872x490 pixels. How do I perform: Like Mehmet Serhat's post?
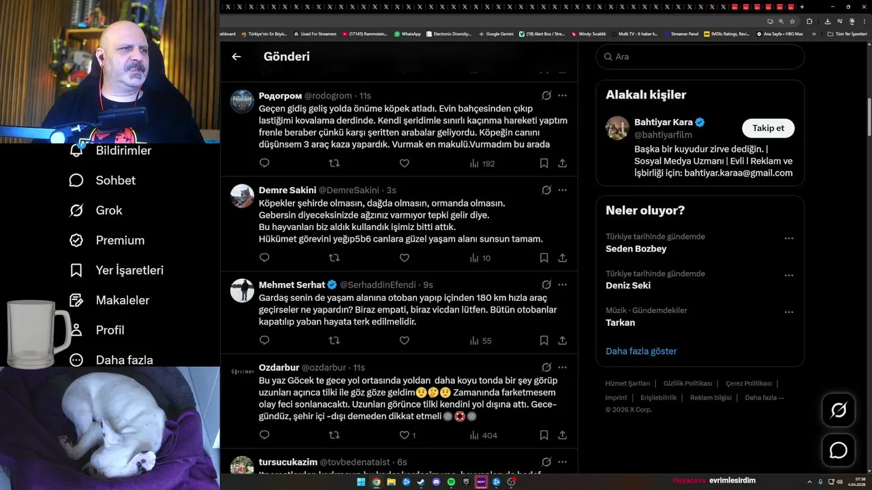click(x=404, y=340)
